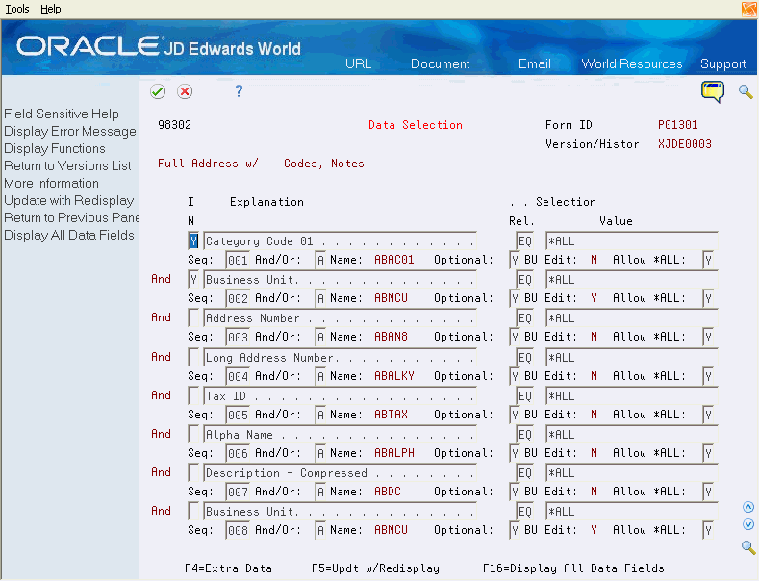Click Value *ALL field for Category Code 01
The width and height of the screenshot is (759, 581).
coord(632,241)
